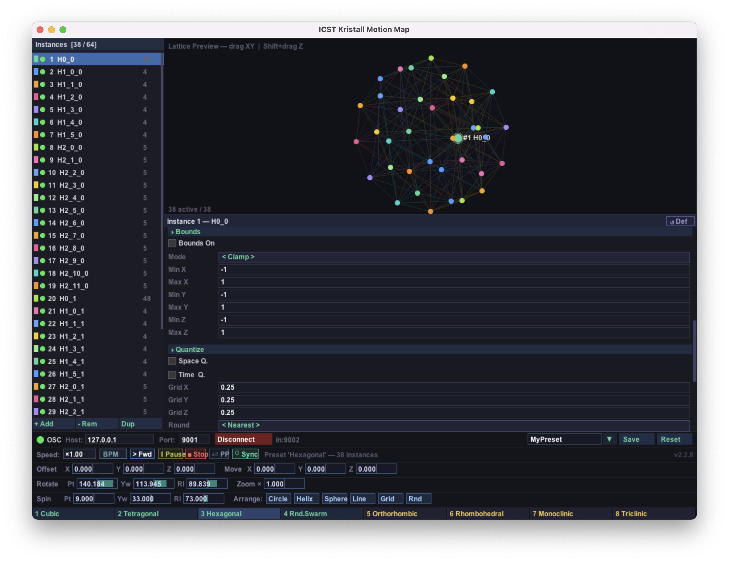The width and height of the screenshot is (729, 562).
Task: Select instance row 1 H0_0
Action: click(x=97, y=59)
